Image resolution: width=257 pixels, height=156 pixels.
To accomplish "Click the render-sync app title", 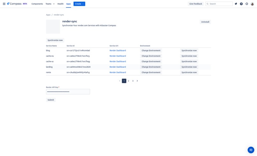I will pyautogui.click(x=70, y=21).
